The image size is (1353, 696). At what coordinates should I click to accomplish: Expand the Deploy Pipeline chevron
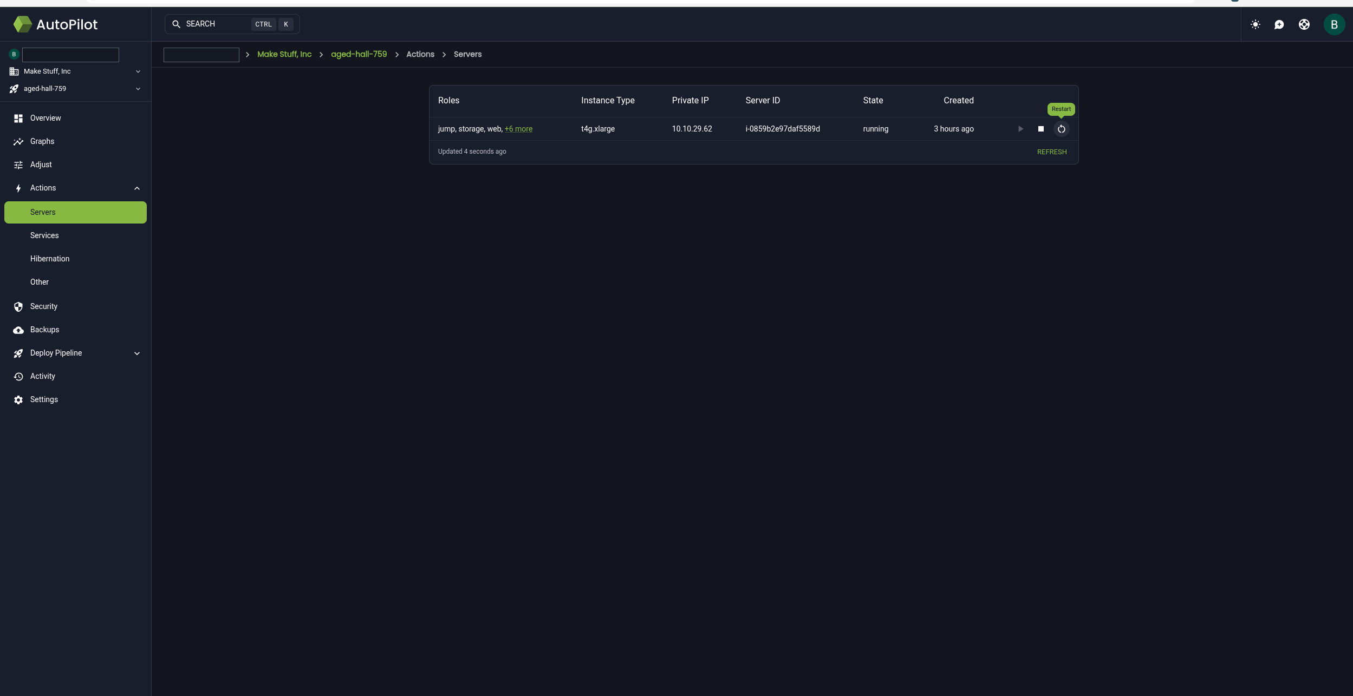[x=137, y=353]
